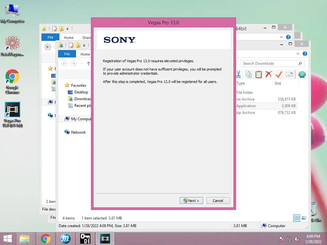Select the File folder row
The image size is (327, 245).
click(266, 92)
